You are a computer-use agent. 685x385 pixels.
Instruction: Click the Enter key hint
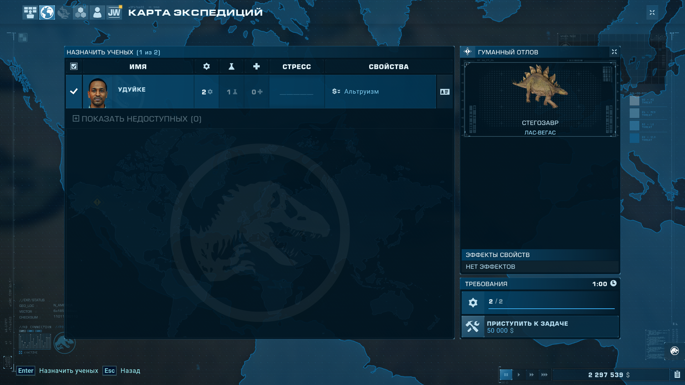(x=26, y=371)
